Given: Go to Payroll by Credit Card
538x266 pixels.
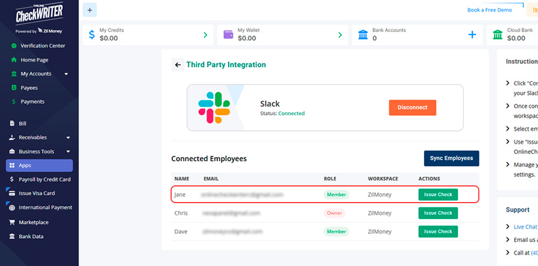Looking at the screenshot, I should coord(44,179).
